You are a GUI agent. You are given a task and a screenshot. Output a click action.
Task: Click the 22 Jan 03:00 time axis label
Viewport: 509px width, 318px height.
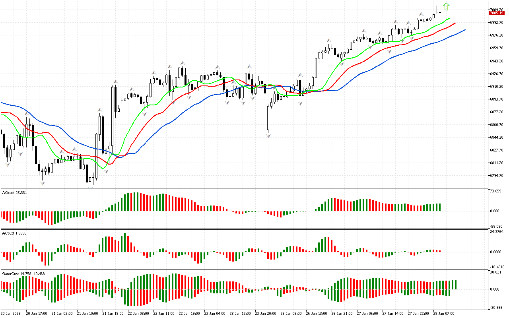139,313
